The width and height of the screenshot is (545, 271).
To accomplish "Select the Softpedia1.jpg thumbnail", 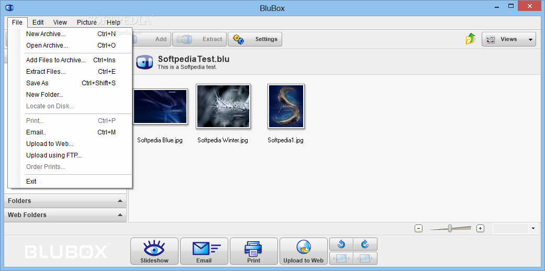I will pos(286,107).
